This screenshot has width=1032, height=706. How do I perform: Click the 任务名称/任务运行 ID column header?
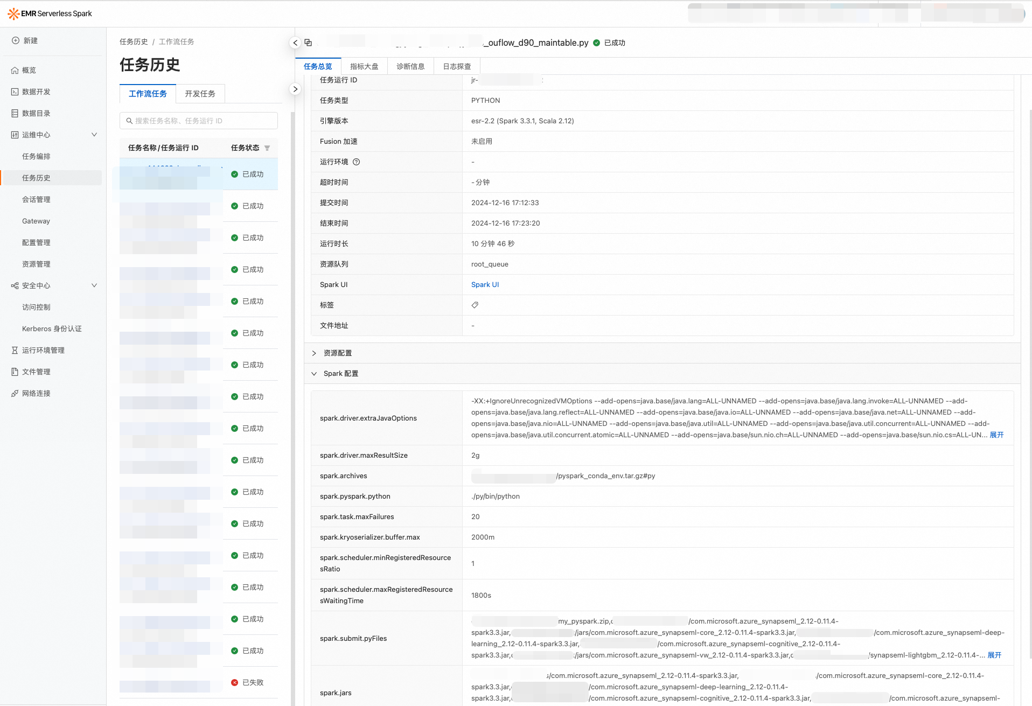163,148
